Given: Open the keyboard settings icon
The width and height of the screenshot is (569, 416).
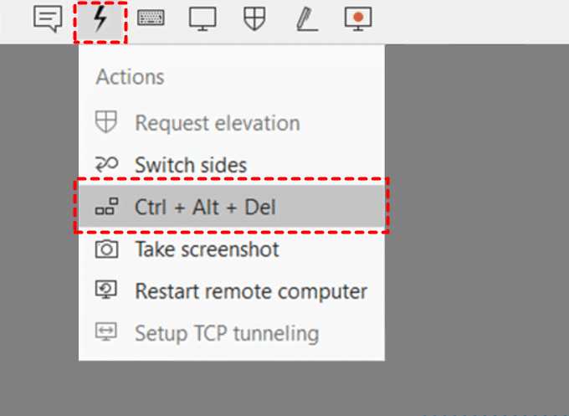Looking at the screenshot, I should click(151, 18).
